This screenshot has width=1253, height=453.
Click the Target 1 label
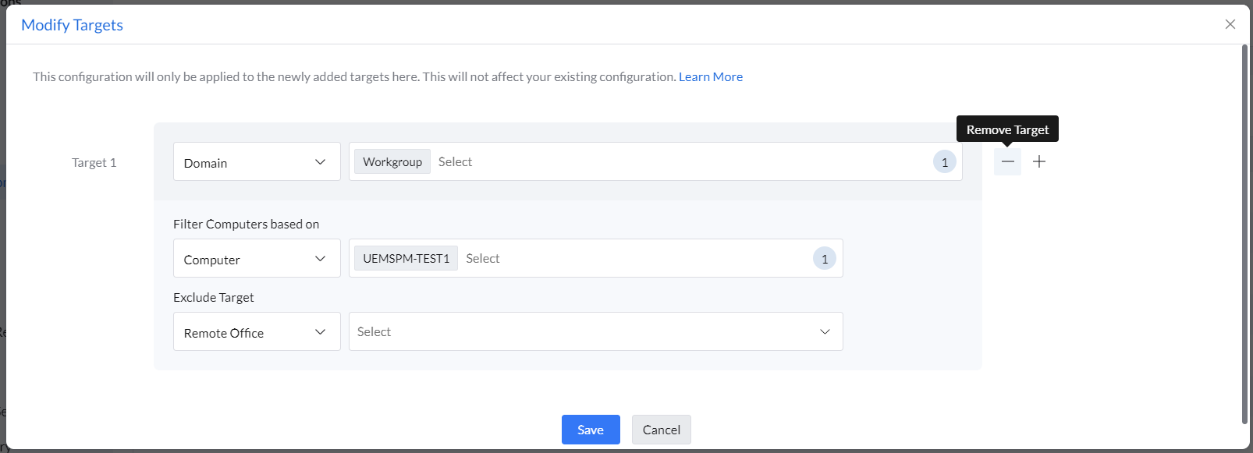pos(94,163)
